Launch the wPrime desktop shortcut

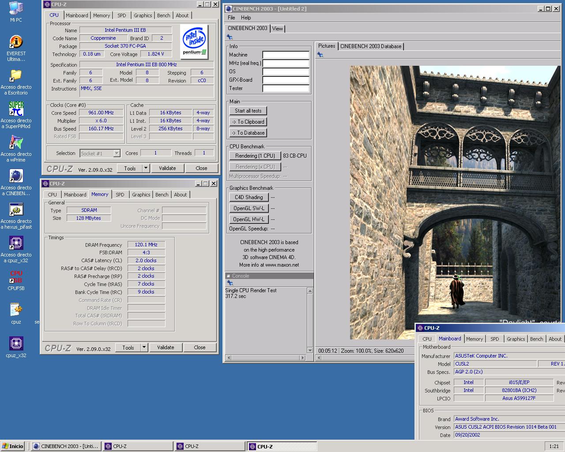[16, 142]
